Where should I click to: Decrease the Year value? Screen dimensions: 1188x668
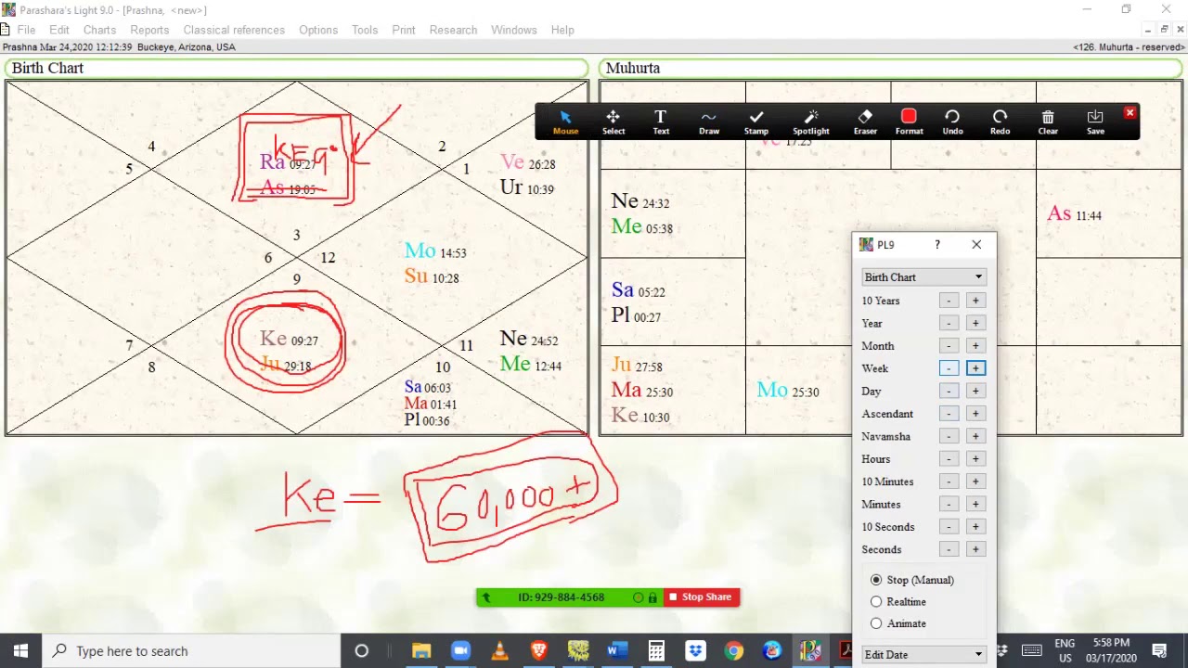click(949, 323)
